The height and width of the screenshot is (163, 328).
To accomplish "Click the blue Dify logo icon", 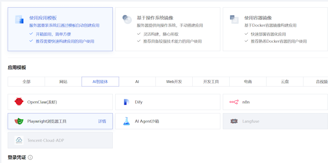I will click(127, 102).
